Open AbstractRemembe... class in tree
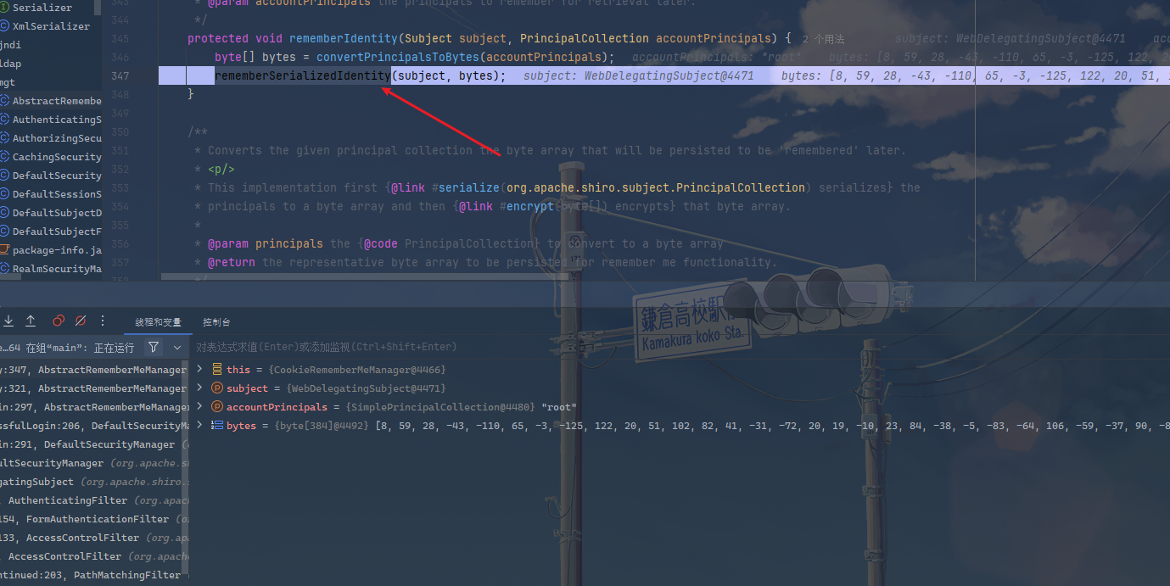The height and width of the screenshot is (586, 1170). (57, 101)
